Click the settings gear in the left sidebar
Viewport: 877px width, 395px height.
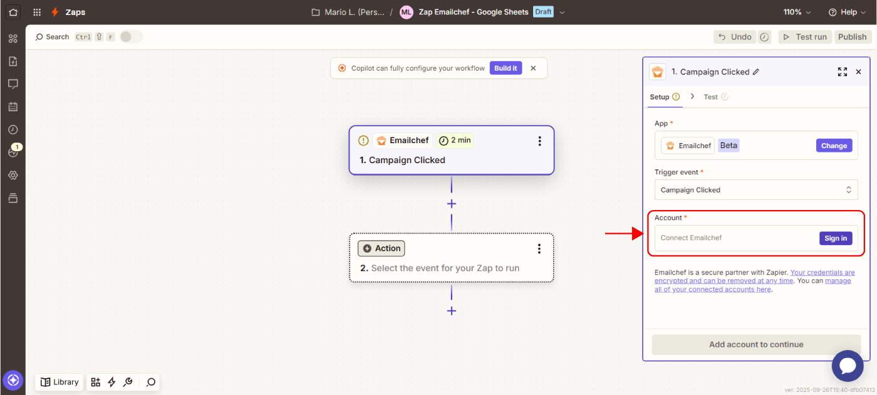pyautogui.click(x=13, y=176)
